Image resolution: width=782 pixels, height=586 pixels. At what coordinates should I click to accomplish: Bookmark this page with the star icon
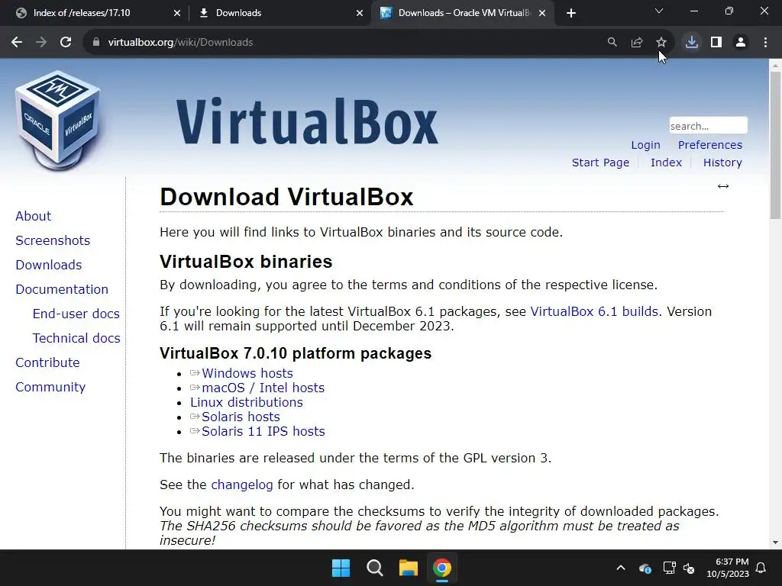pos(661,43)
